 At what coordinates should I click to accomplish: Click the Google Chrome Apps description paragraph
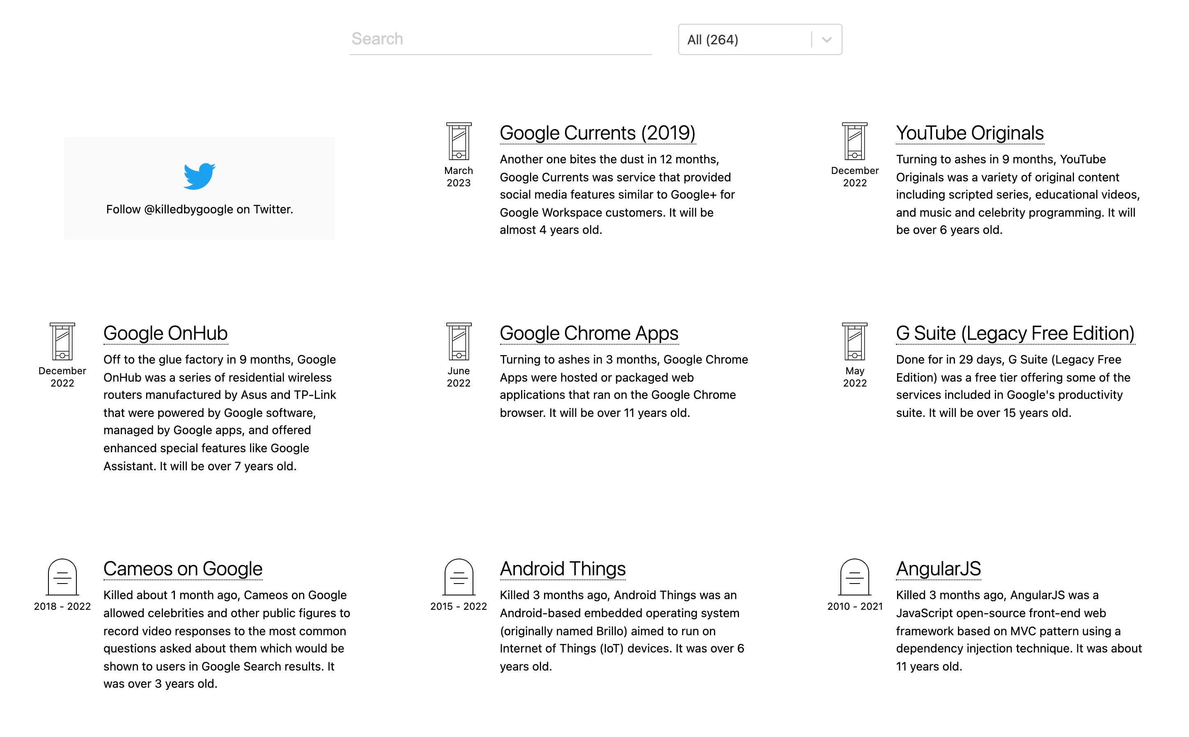[x=624, y=386]
